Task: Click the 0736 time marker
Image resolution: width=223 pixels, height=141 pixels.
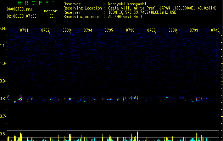Action: (x=130, y=30)
